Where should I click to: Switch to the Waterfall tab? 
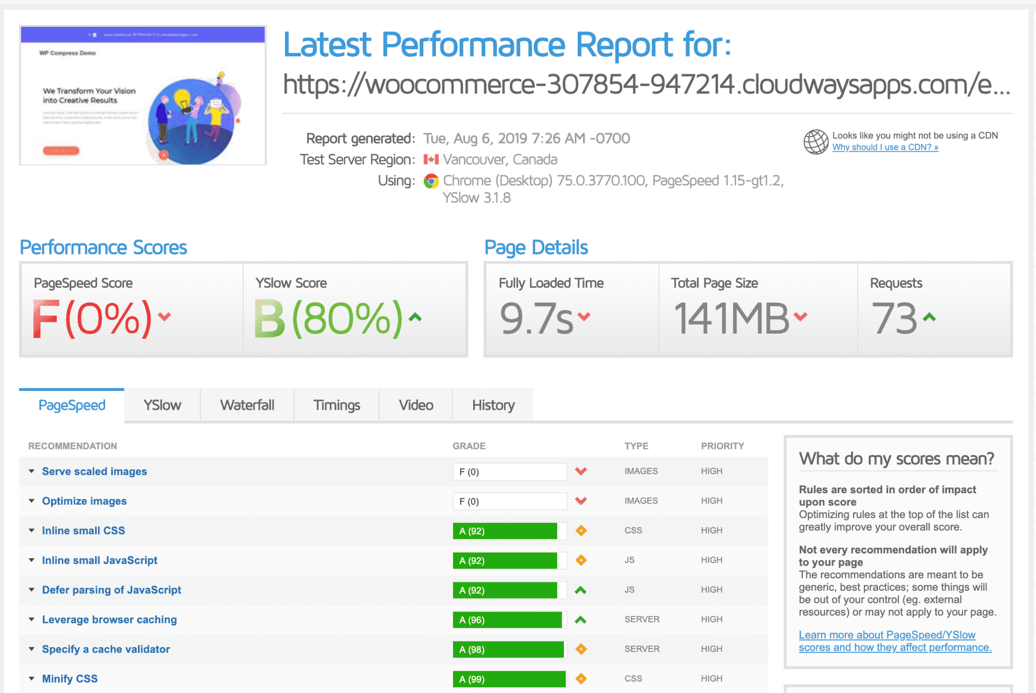[x=247, y=405]
